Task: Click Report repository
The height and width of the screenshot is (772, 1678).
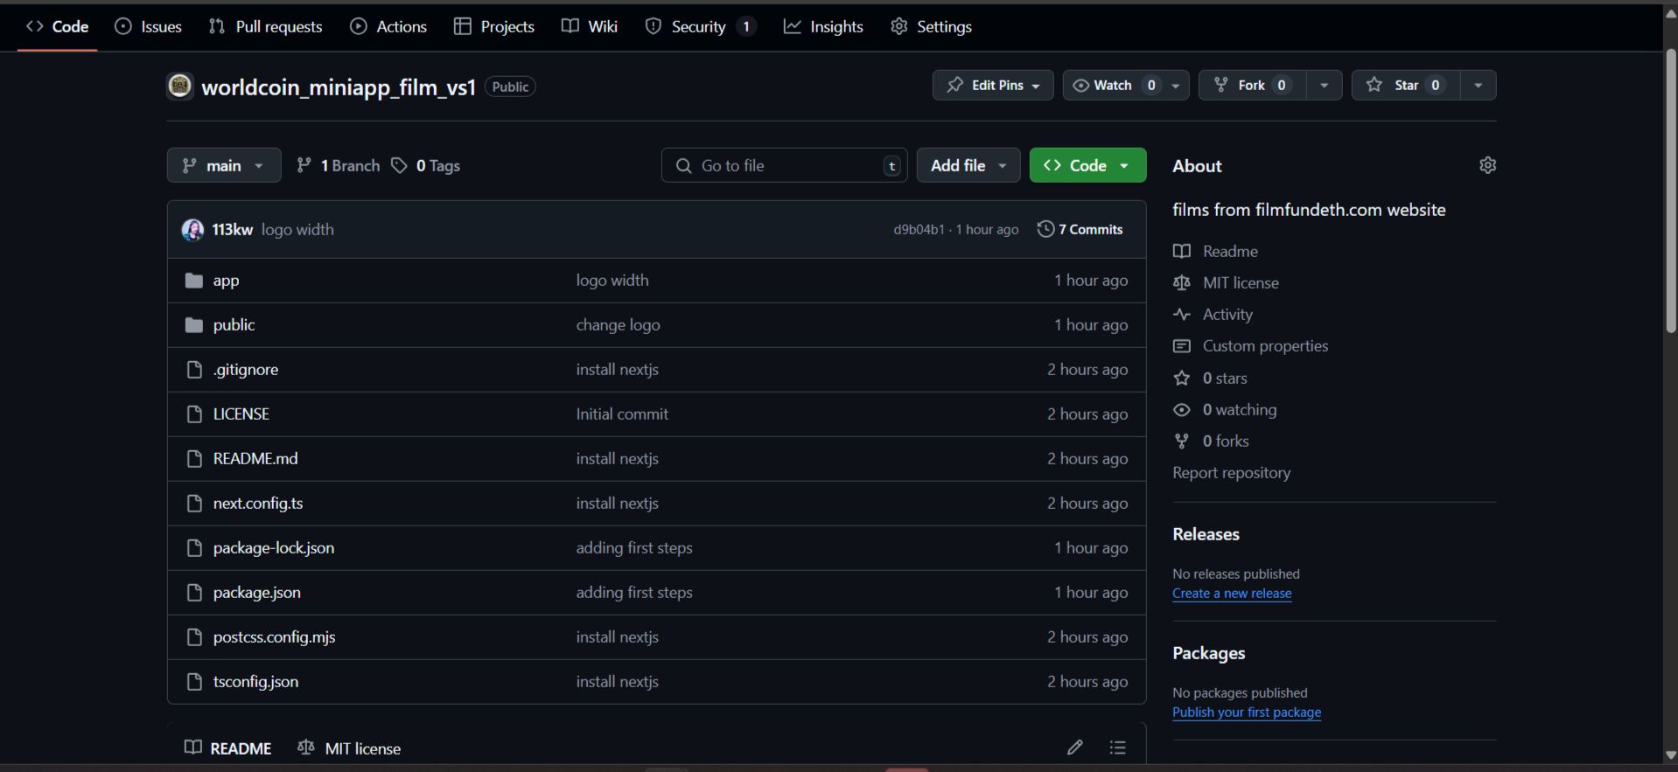Action: [1231, 473]
